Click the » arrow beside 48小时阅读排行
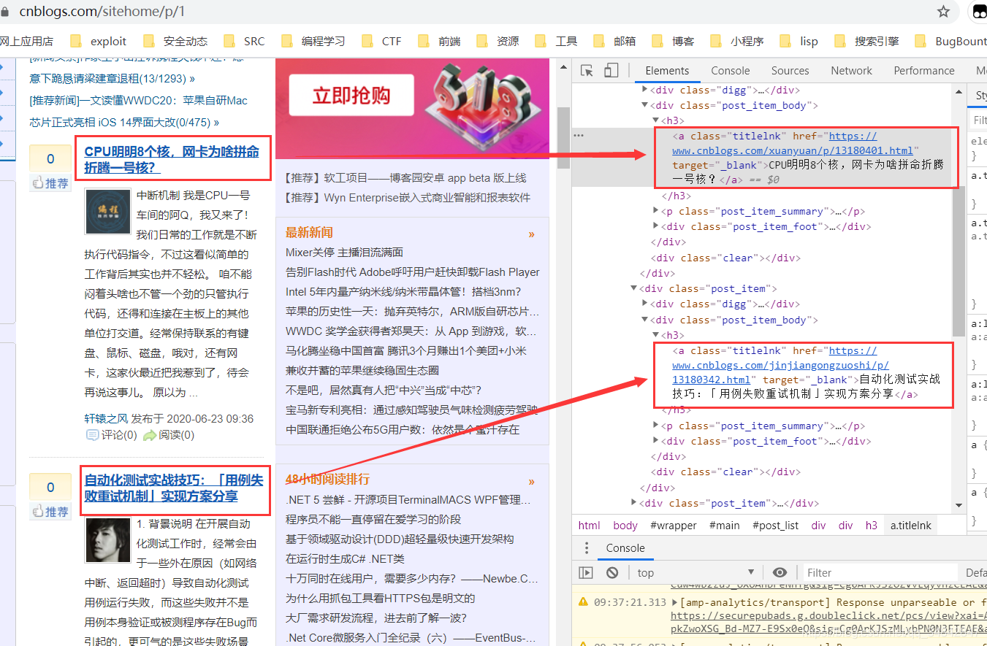 531,481
